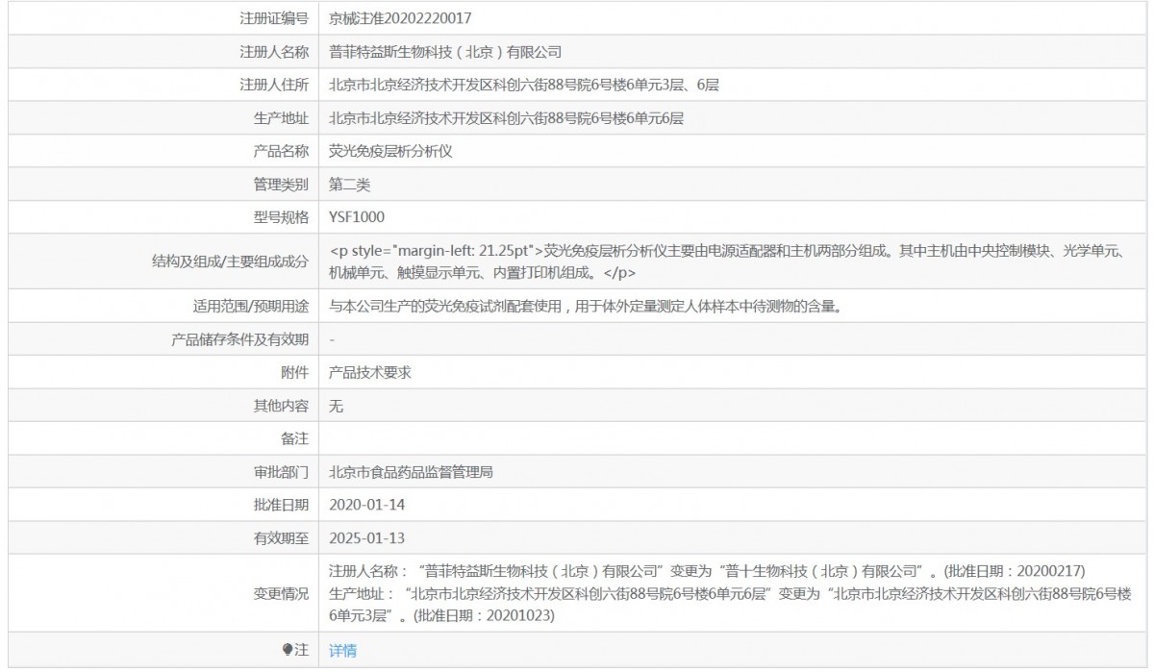Click the 结构及组成/主要组成成分 label

(x=231, y=261)
